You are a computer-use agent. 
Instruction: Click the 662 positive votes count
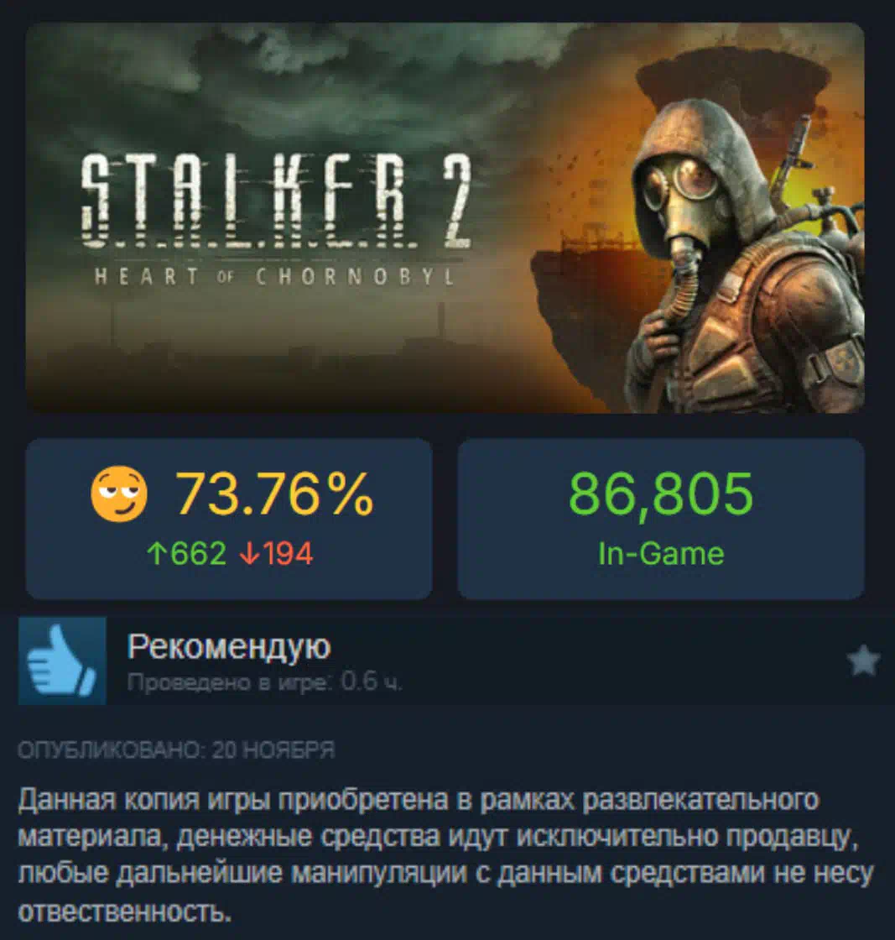[198, 553]
